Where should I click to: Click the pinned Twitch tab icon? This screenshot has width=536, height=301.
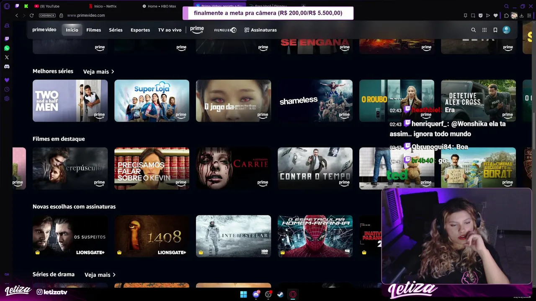(17, 6)
